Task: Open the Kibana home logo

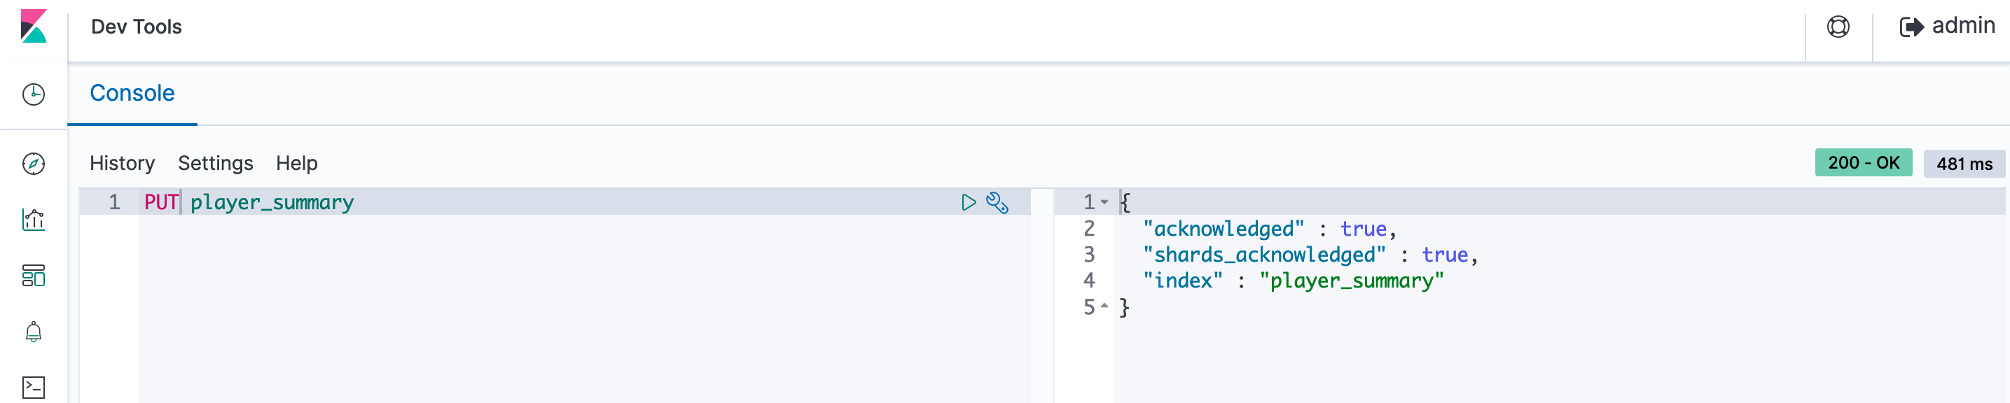Action: coord(34,27)
